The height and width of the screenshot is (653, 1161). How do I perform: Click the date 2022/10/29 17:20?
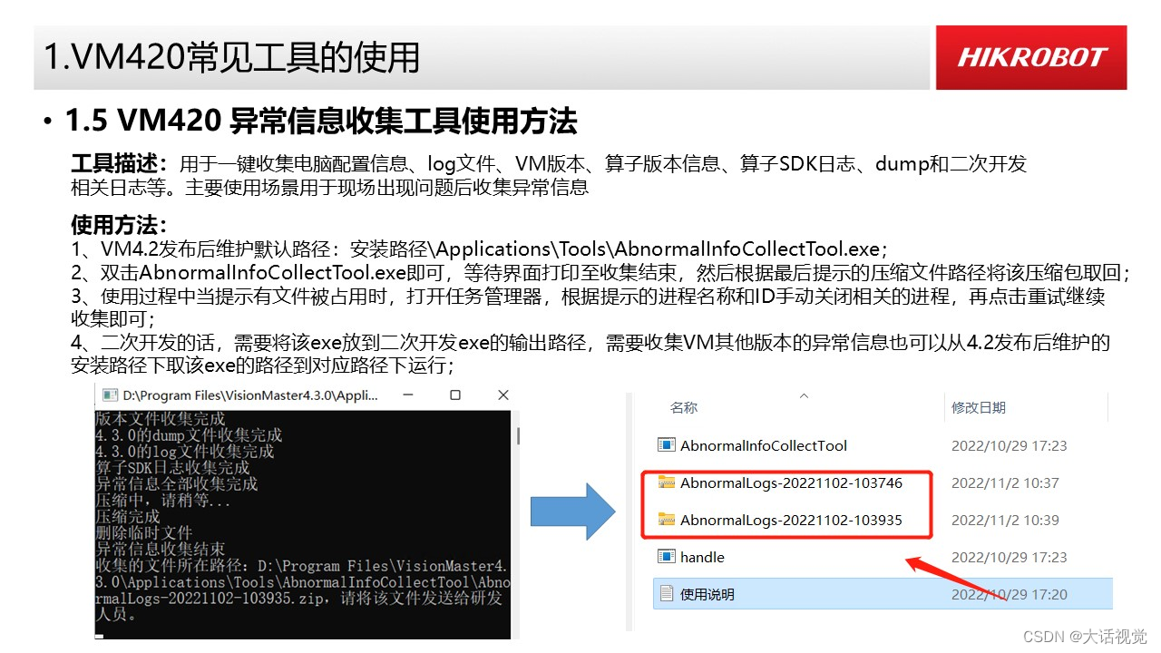pyautogui.click(x=1010, y=594)
